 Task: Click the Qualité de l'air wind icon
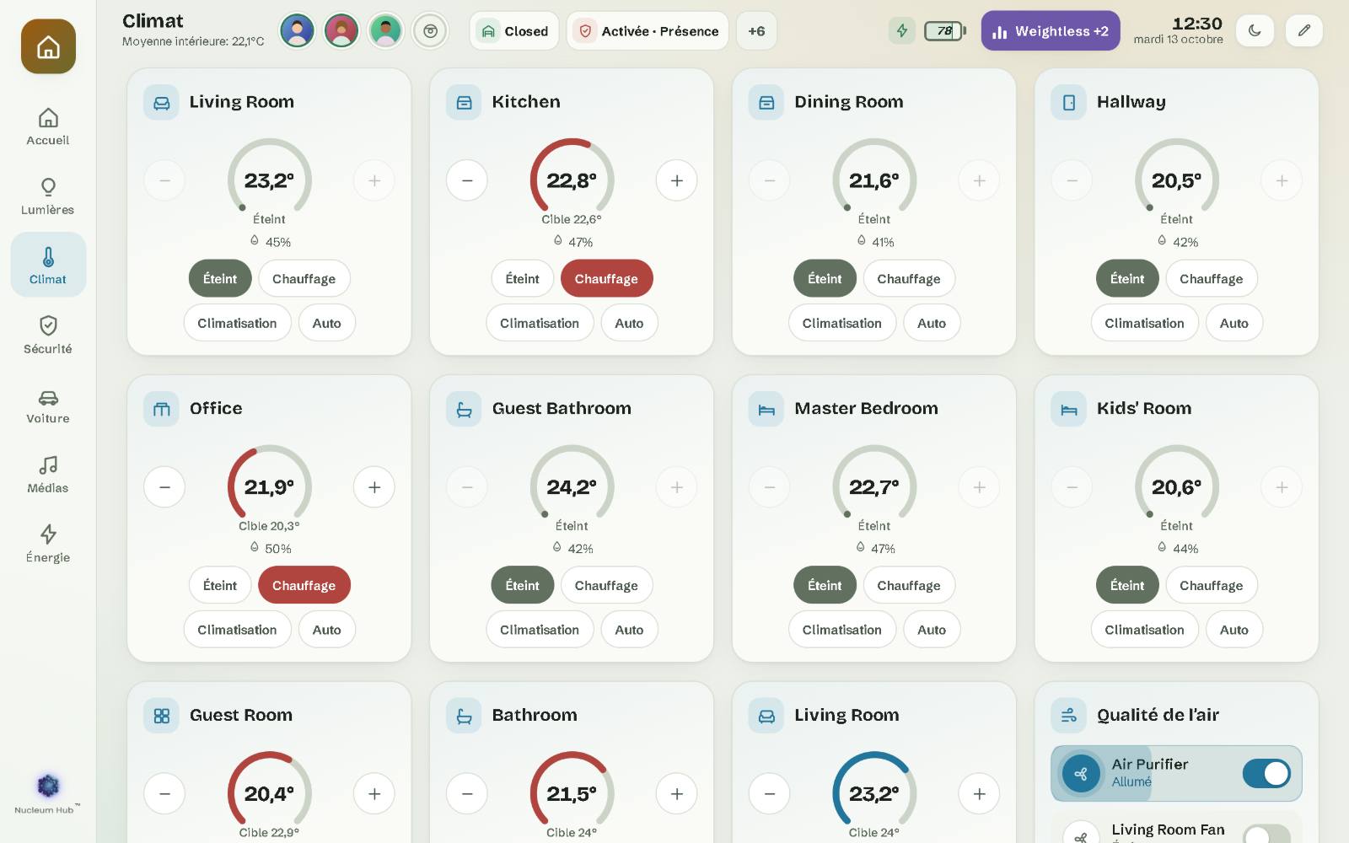point(1069,717)
